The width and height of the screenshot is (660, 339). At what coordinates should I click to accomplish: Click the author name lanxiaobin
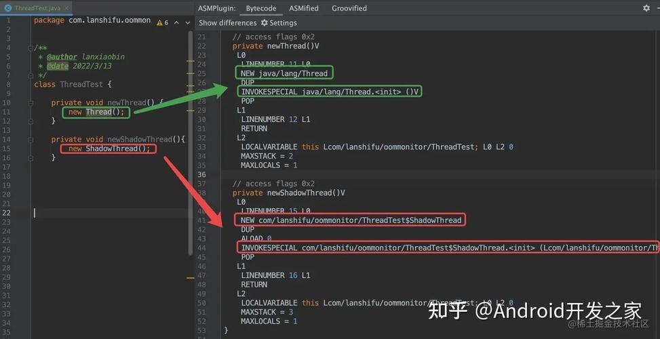click(103, 57)
